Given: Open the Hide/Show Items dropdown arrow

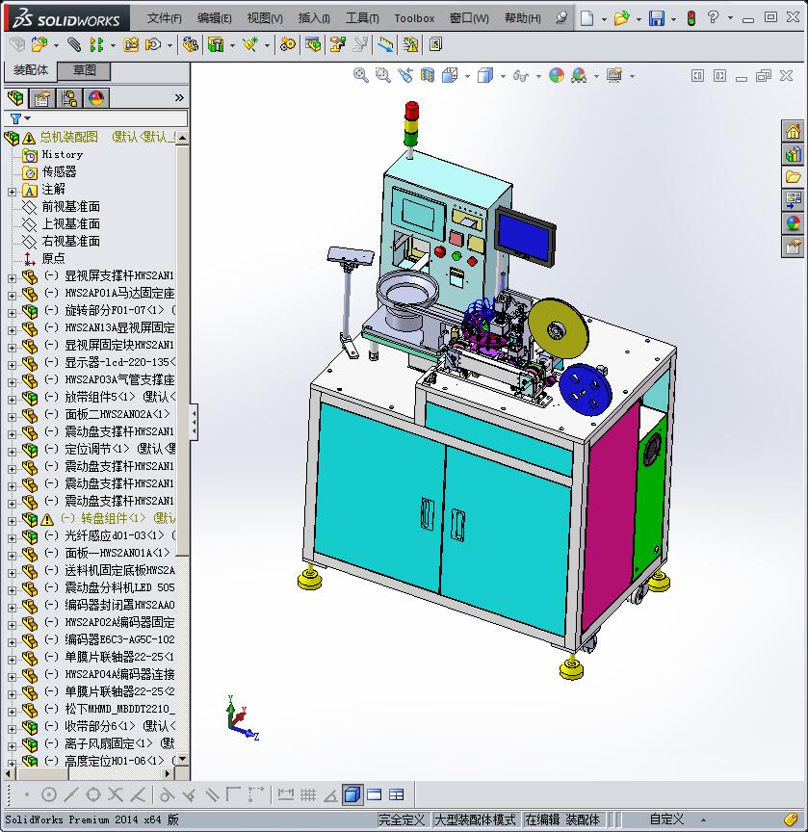Looking at the screenshot, I should click(538, 76).
